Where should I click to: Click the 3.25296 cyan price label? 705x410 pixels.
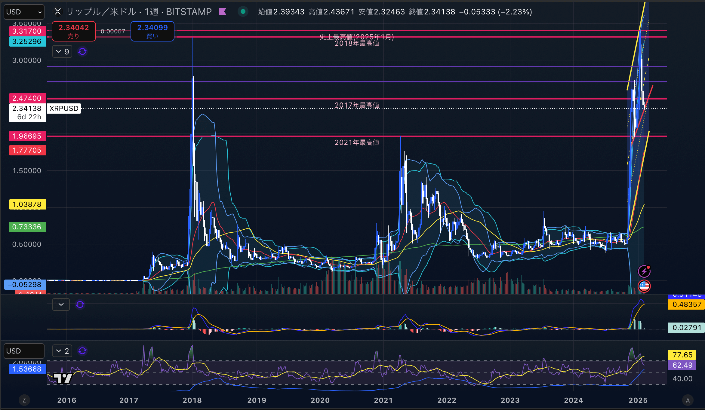[x=27, y=41]
